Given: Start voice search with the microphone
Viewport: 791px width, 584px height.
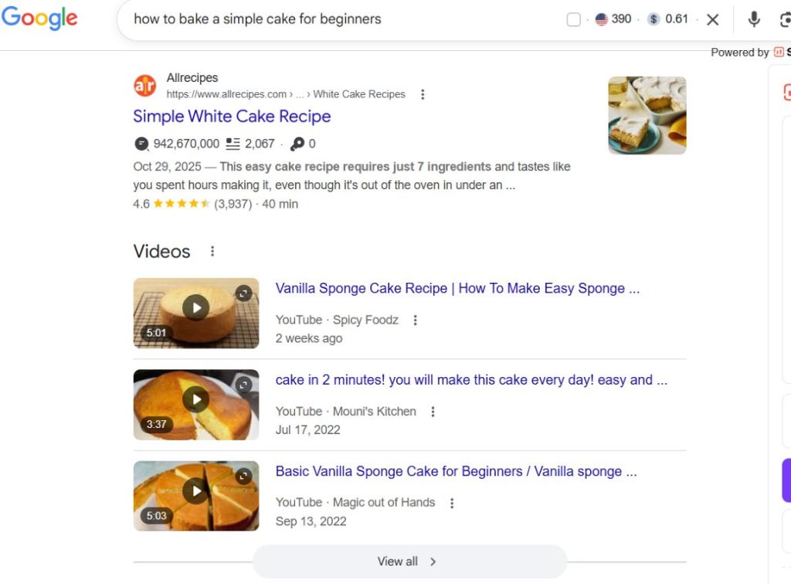Looking at the screenshot, I should [x=754, y=19].
